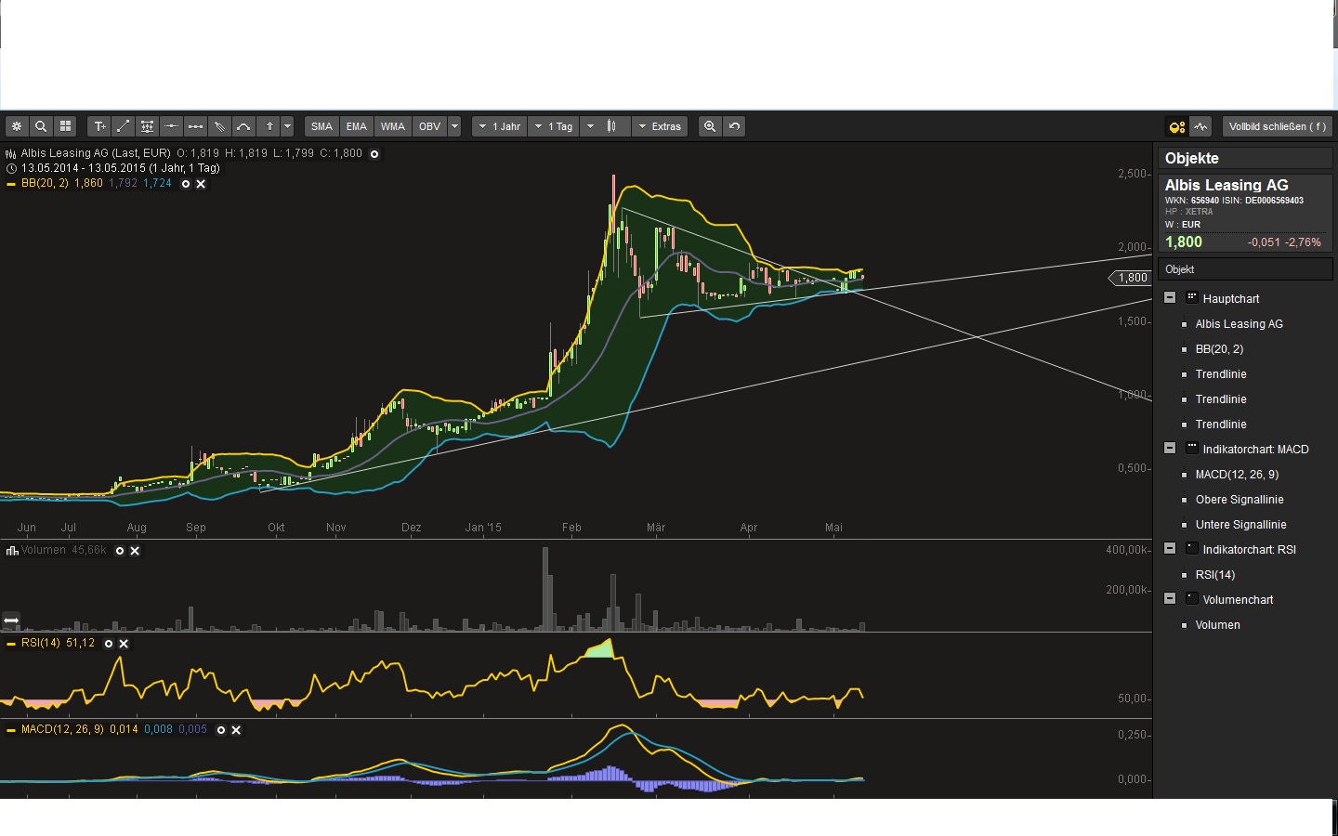Toggle visibility circle of Volumen chart
The width and height of the screenshot is (1338, 836).
(x=120, y=551)
